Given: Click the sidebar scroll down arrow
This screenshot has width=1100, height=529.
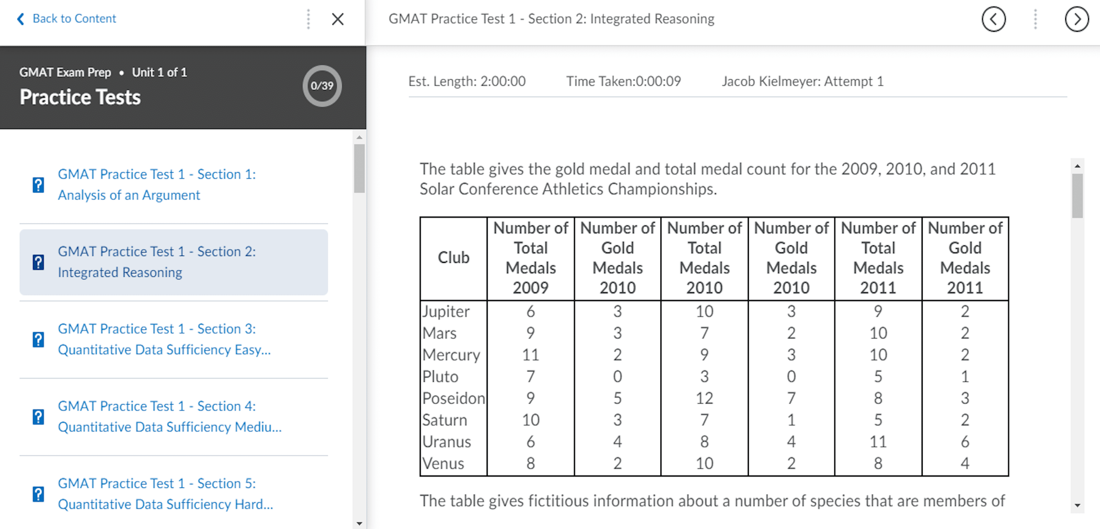Looking at the screenshot, I should point(359,523).
